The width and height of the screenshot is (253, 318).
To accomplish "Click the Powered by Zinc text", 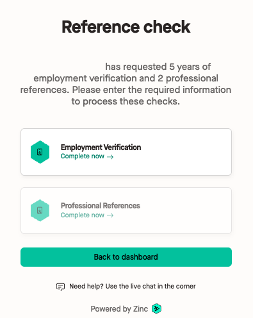I will [119, 309].
